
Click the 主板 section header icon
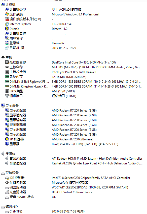3,57
